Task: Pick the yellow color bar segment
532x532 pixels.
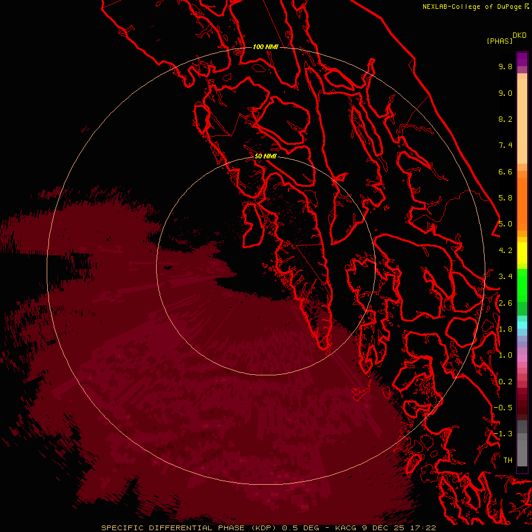Action: click(x=522, y=253)
